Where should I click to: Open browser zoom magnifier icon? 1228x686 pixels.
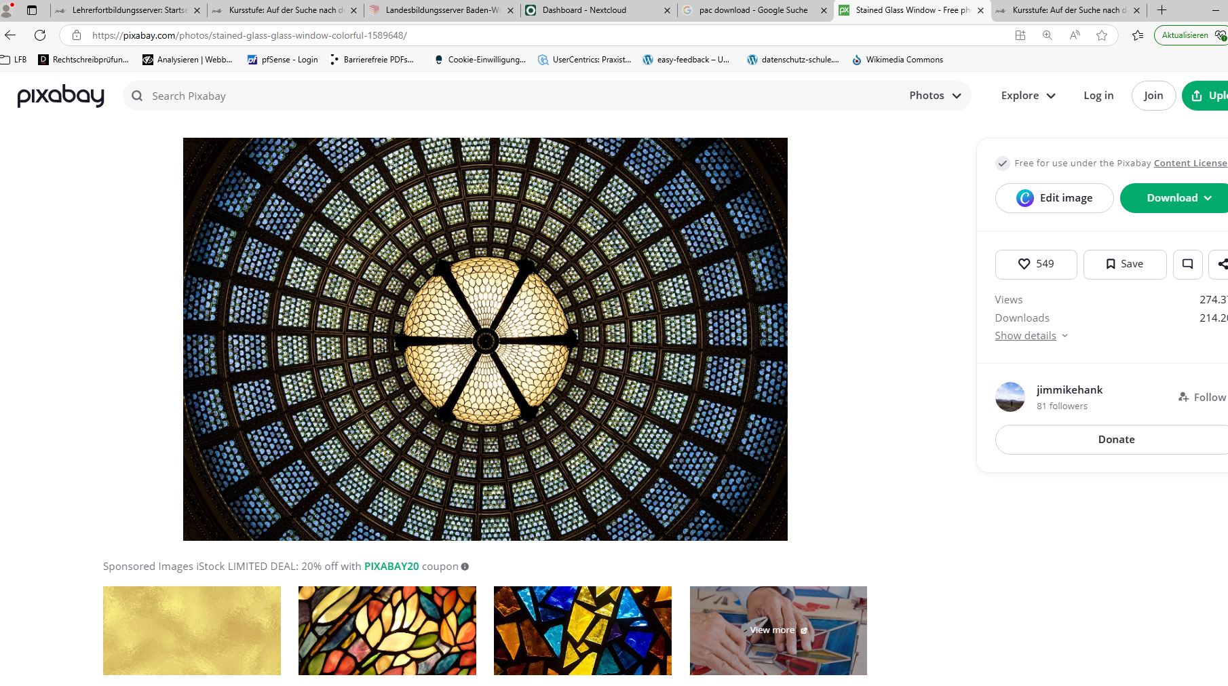coord(1048,35)
